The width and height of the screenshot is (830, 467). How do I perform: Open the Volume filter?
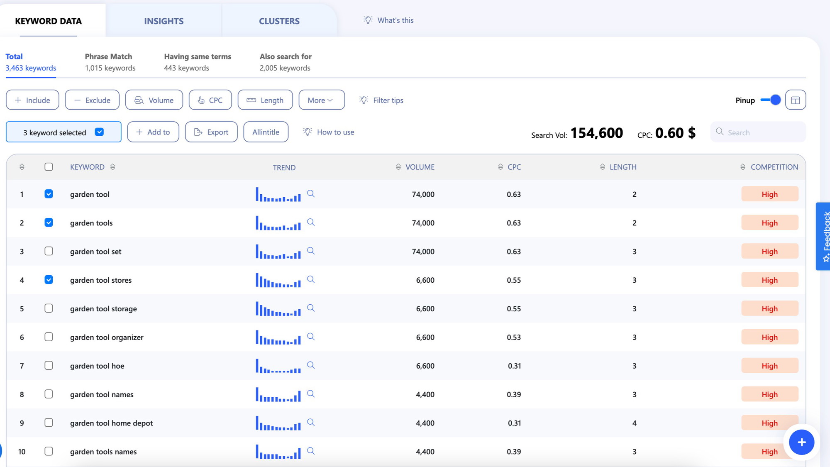point(154,100)
